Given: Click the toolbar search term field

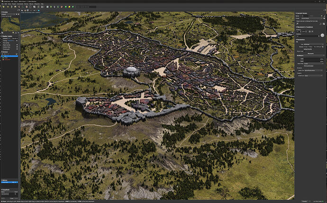Looking at the screenshot, I should pyautogui.click(x=86, y=7).
